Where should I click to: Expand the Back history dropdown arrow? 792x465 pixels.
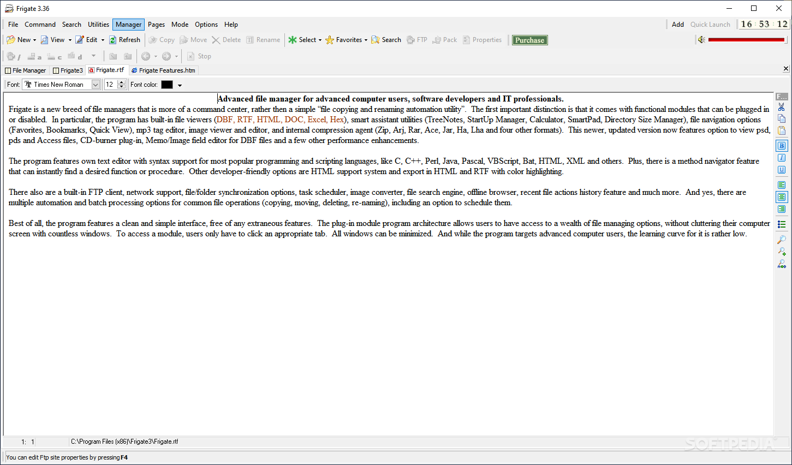click(x=156, y=56)
